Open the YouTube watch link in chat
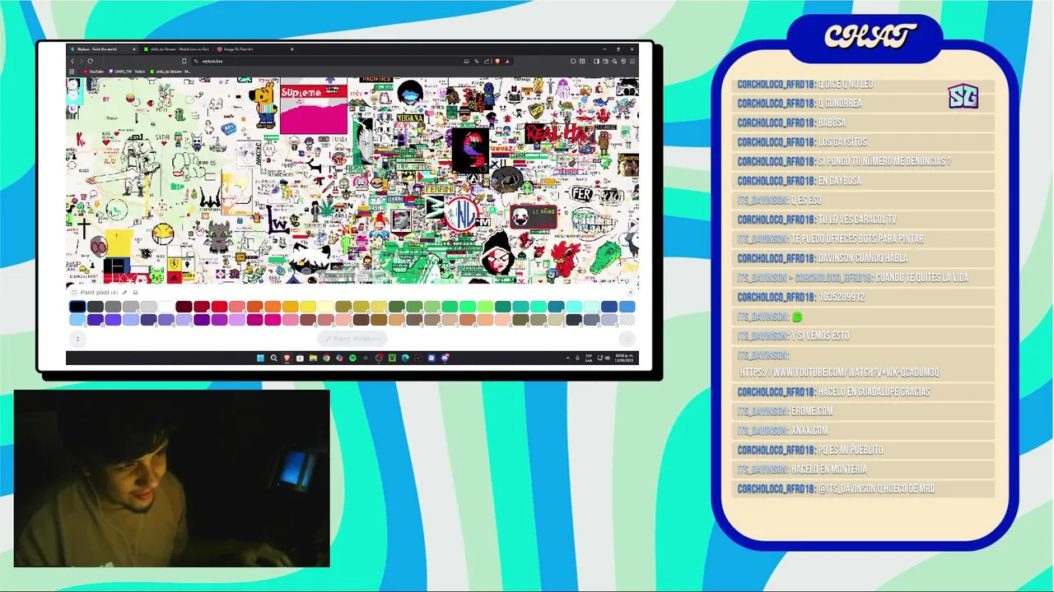Screen dimensions: 1054x592 click(x=839, y=372)
